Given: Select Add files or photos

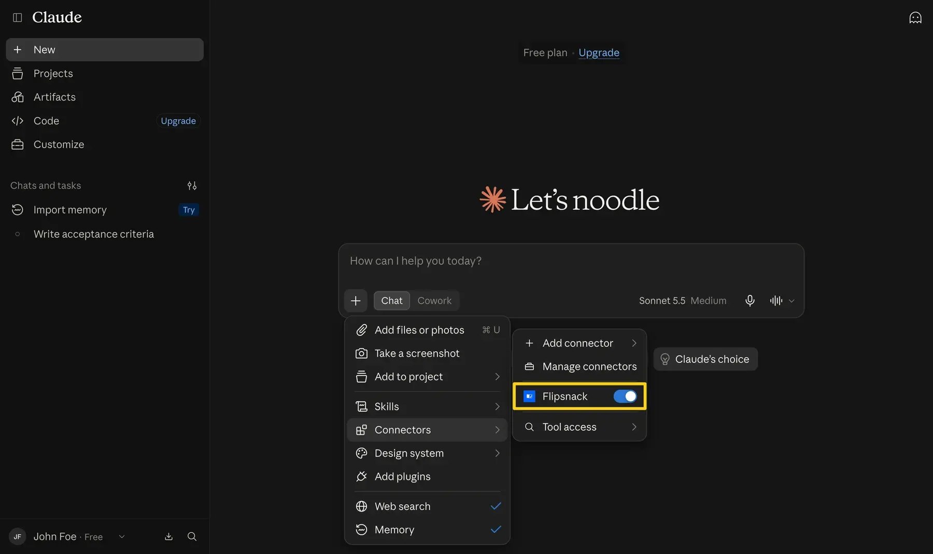Looking at the screenshot, I should (428, 330).
